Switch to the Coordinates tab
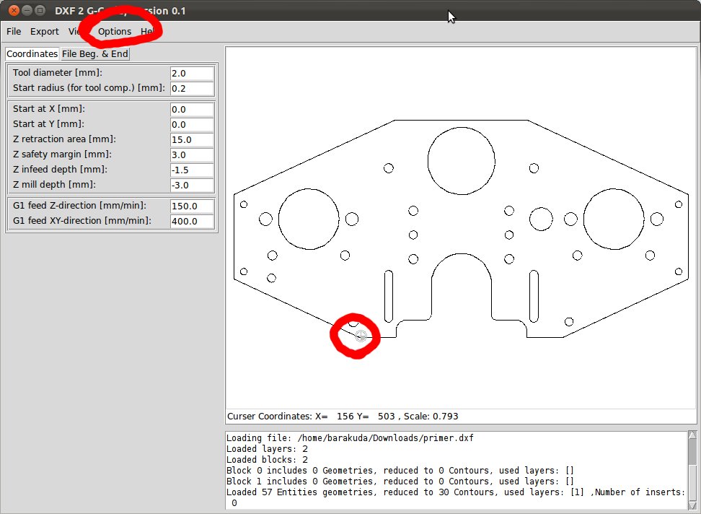Viewport: 701px width, 514px height. pos(32,53)
